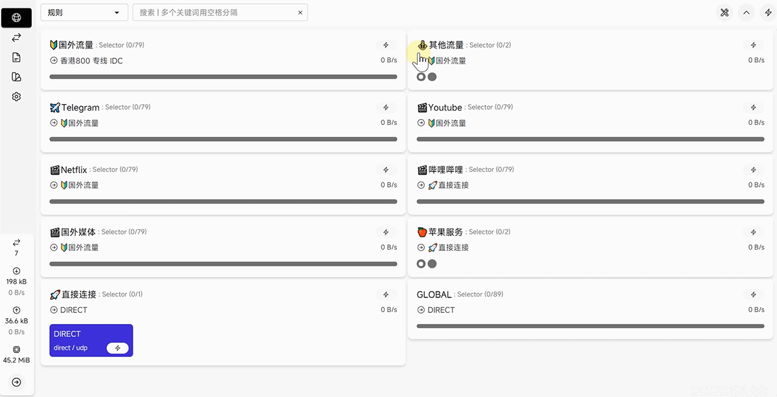
Task: Test latency of the Telegram group
Action: [x=386, y=107]
